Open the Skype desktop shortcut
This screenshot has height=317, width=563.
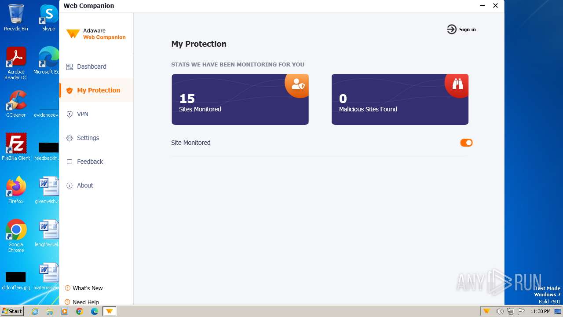pos(48,18)
